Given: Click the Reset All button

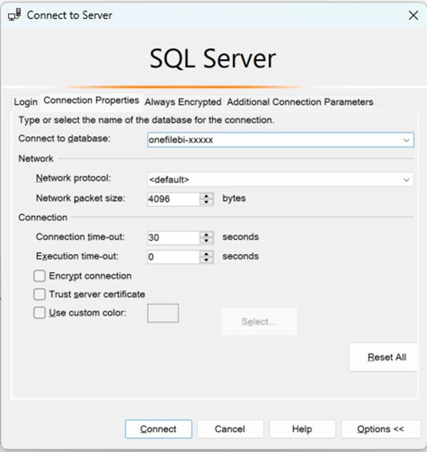Looking at the screenshot, I should (384, 357).
